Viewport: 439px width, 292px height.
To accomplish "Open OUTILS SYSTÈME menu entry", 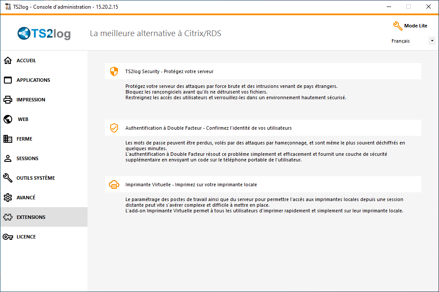I will click(44, 178).
